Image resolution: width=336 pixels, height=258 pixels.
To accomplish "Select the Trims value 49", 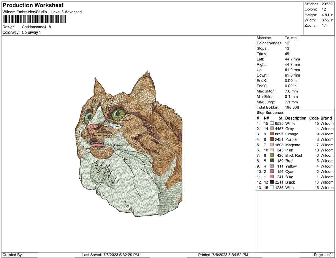I will [x=287, y=53].
